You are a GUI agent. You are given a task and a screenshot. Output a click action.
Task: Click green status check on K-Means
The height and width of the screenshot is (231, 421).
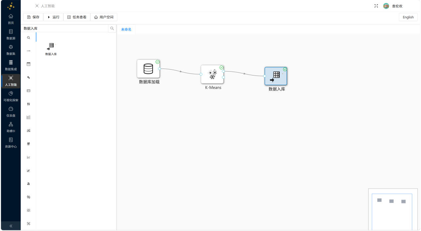221,68
